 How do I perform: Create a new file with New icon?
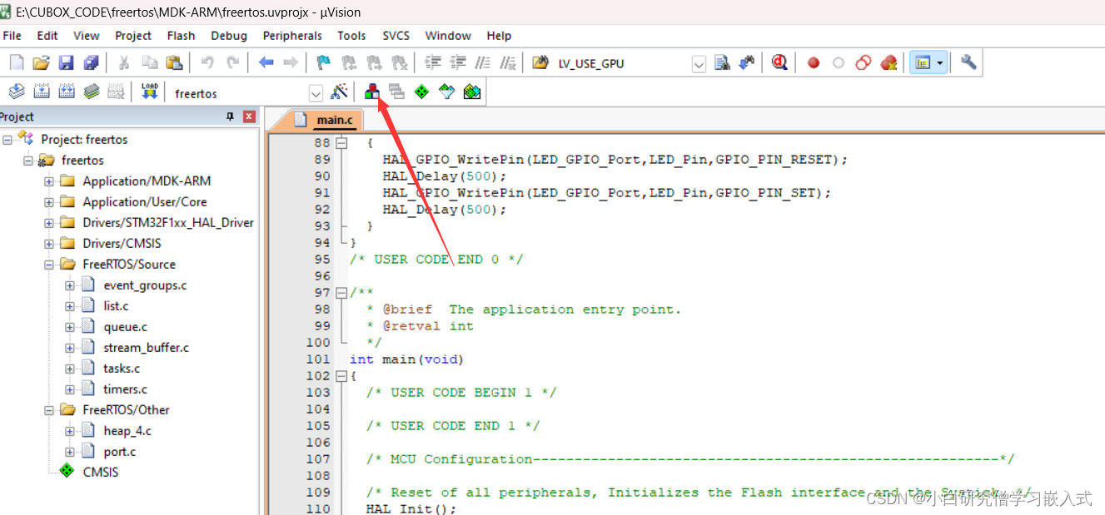tap(17, 62)
